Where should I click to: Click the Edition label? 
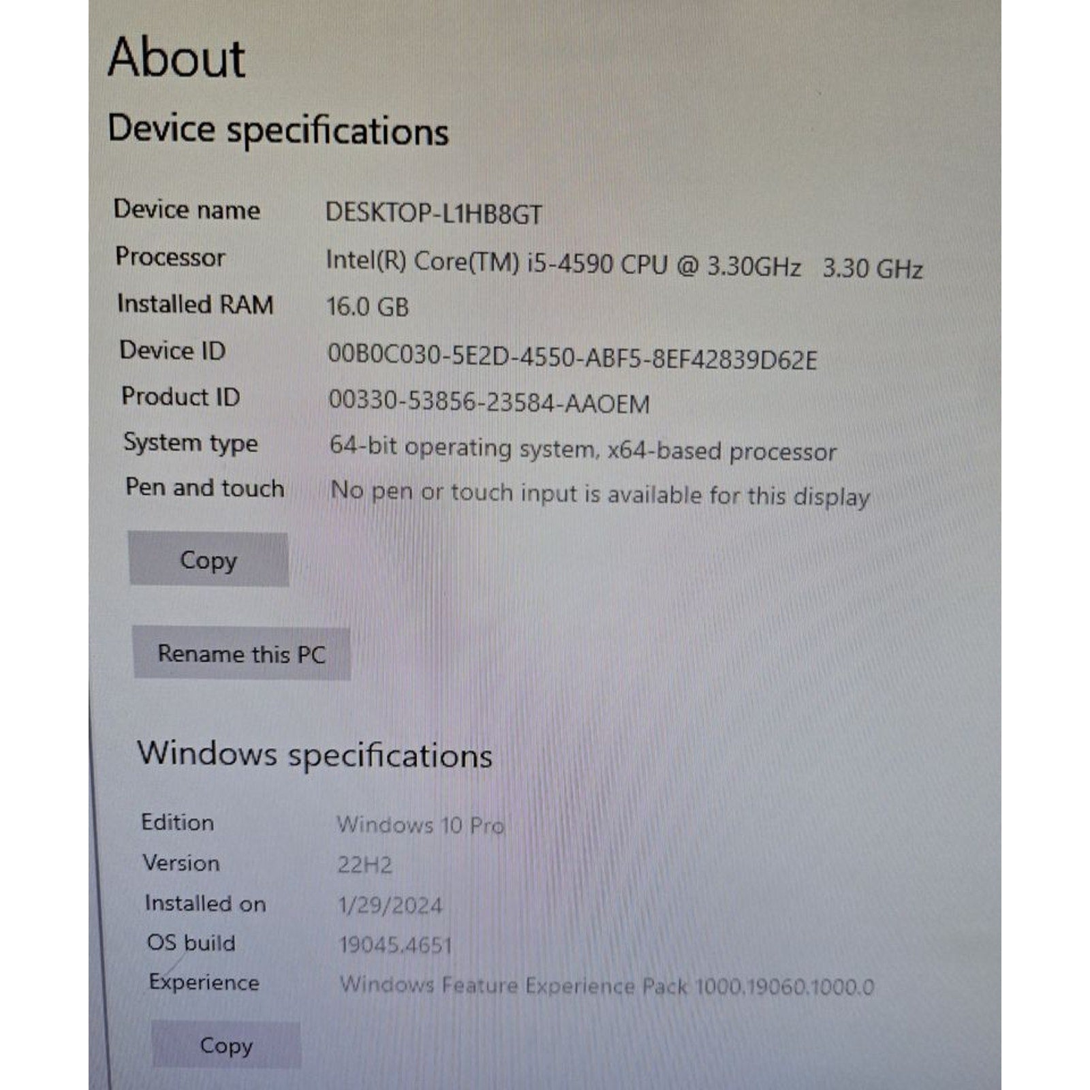point(178,822)
